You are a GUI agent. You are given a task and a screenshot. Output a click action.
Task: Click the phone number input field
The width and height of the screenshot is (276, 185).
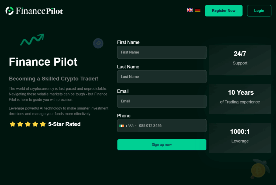pyautogui.click(x=172, y=126)
